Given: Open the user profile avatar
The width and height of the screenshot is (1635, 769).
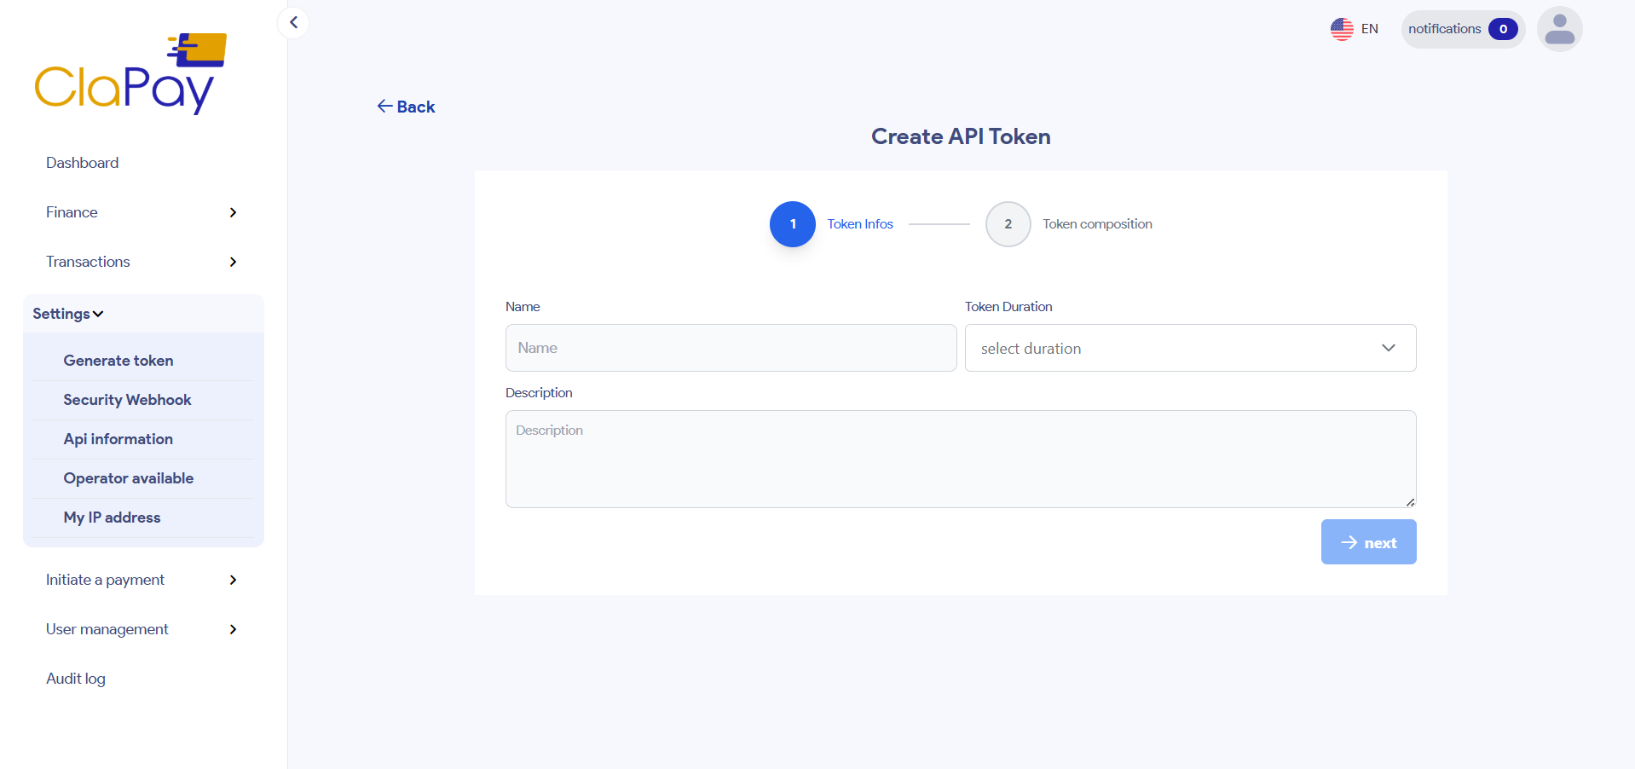Looking at the screenshot, I should pos(1559,28).
